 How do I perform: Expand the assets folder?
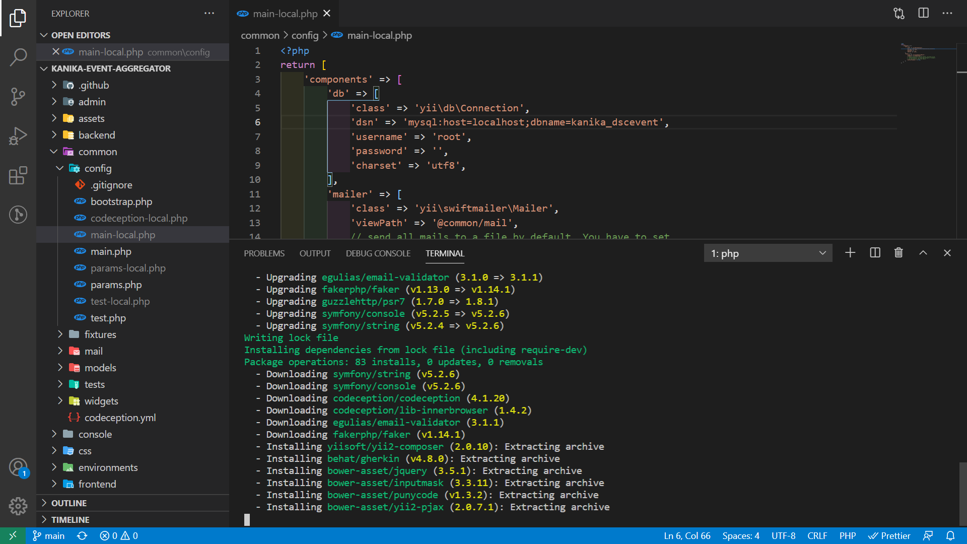click(x=133, y=118)
